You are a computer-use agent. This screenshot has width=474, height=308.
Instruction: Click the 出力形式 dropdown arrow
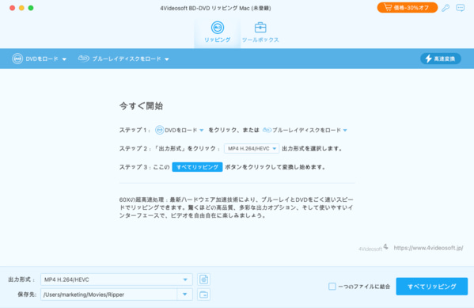pos(185,279)
